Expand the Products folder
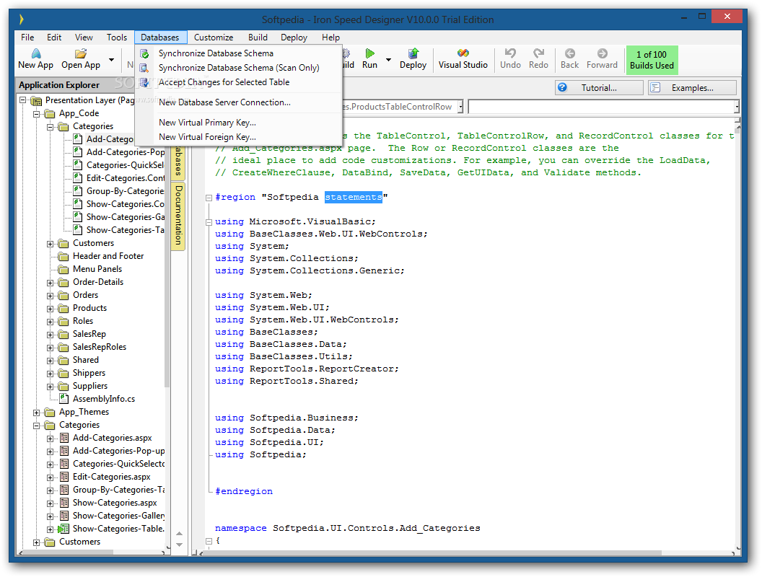Viewport: 762px width, 577px height. [x=50, y=309]
